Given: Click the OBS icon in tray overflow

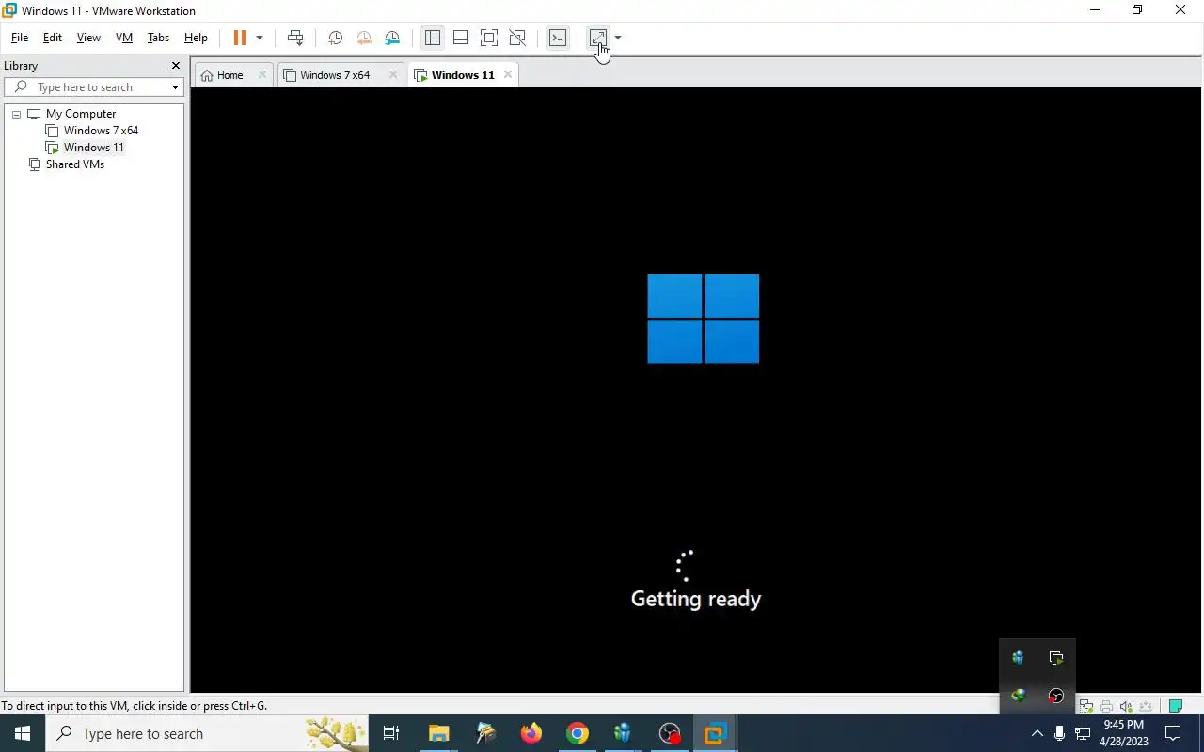Looking at the screenshot, I should click(1056, 697).
